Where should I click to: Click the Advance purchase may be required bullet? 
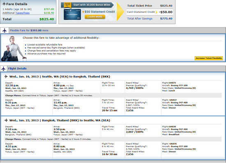46,54
